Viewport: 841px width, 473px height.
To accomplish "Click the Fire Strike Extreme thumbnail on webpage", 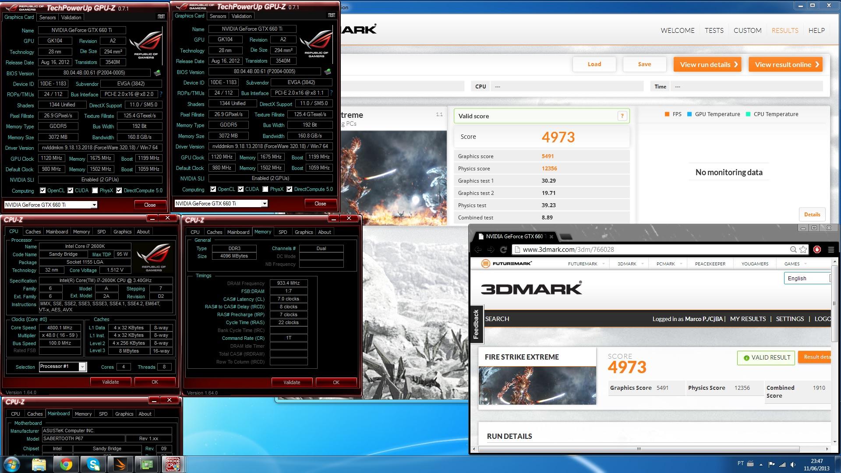I will pyautogui.click(x=537, y=385).
